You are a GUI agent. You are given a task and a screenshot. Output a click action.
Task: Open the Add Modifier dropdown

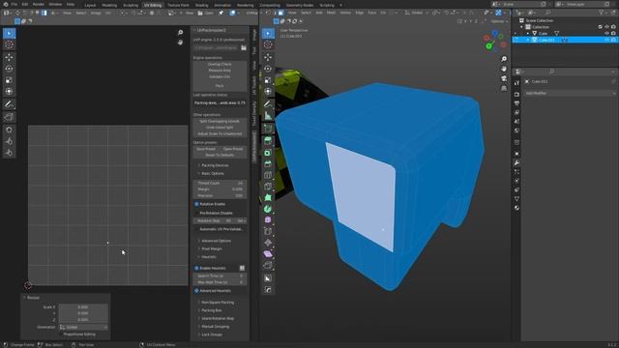(570, 94)
